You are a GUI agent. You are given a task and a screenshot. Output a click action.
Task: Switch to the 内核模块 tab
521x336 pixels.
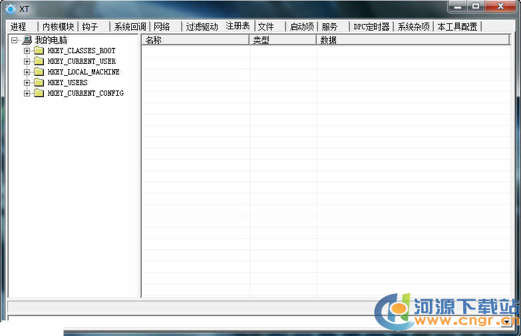pos(58,27)
